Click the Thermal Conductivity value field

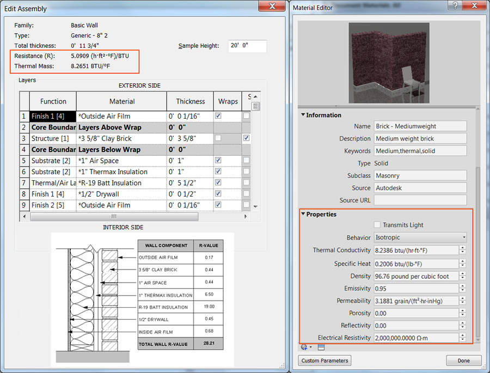point(416,250)
